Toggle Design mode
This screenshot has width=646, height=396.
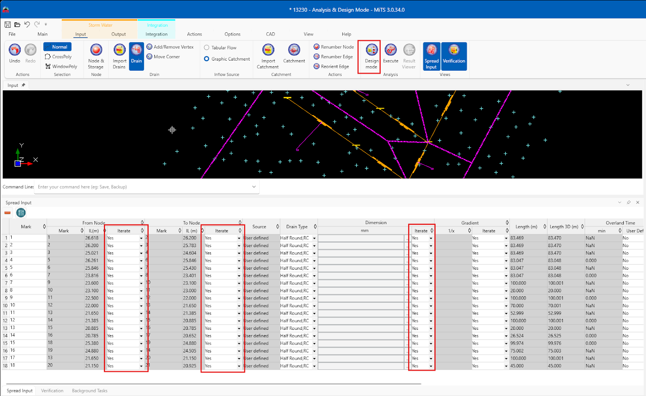(x=371, y=57)
